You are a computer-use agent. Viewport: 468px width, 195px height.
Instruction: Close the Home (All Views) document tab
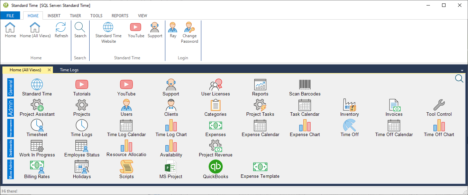coord(49,70)
